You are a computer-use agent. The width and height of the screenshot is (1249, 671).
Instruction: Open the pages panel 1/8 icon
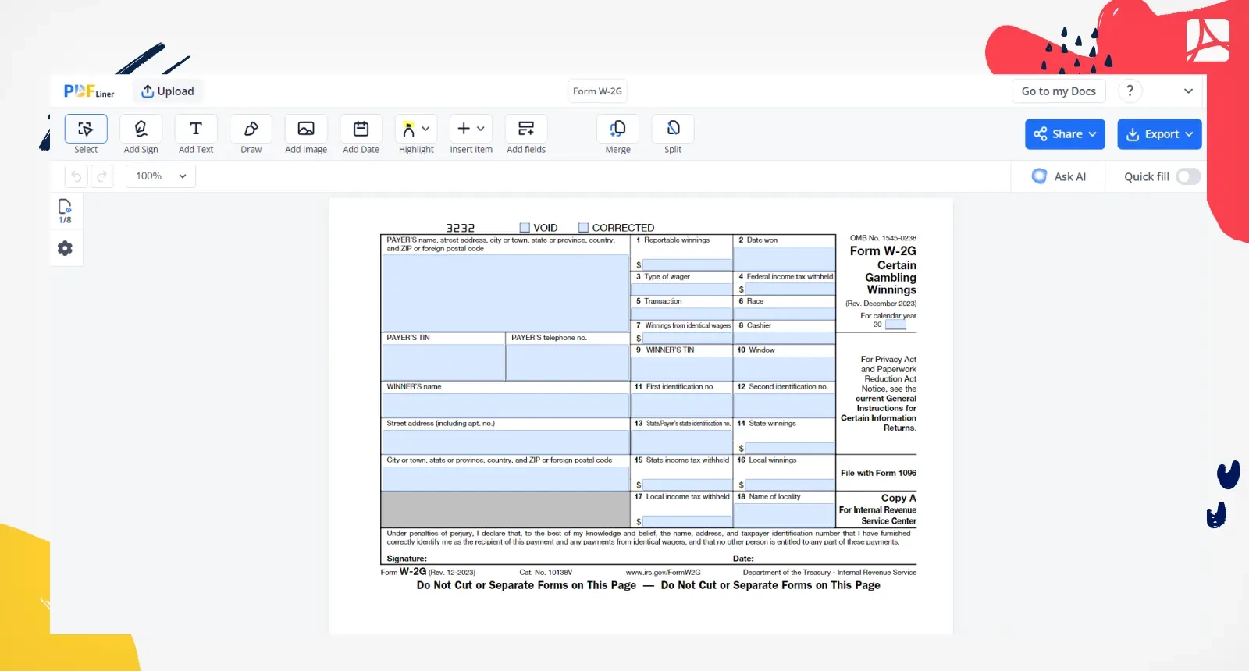pos(65,211)
